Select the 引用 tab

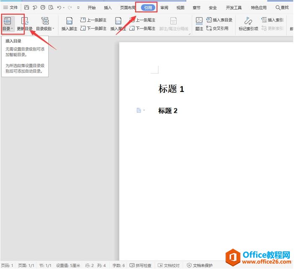tap(148, 8)
